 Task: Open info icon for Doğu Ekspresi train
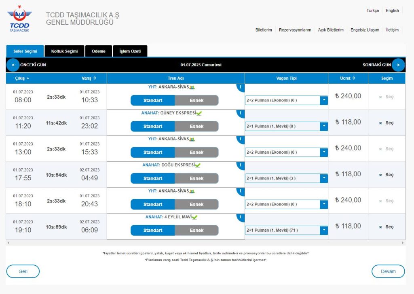point(241,165)
